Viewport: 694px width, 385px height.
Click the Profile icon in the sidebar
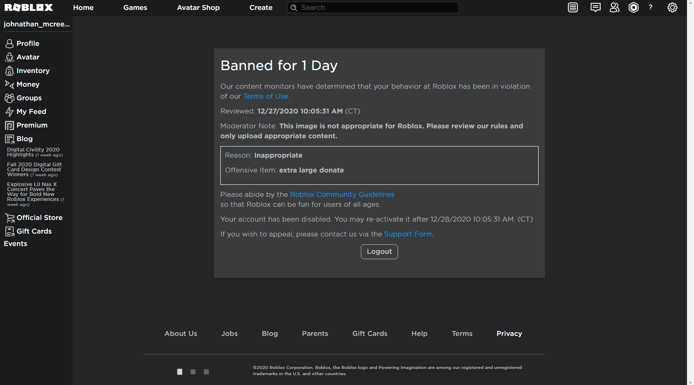tap(10, 43)
